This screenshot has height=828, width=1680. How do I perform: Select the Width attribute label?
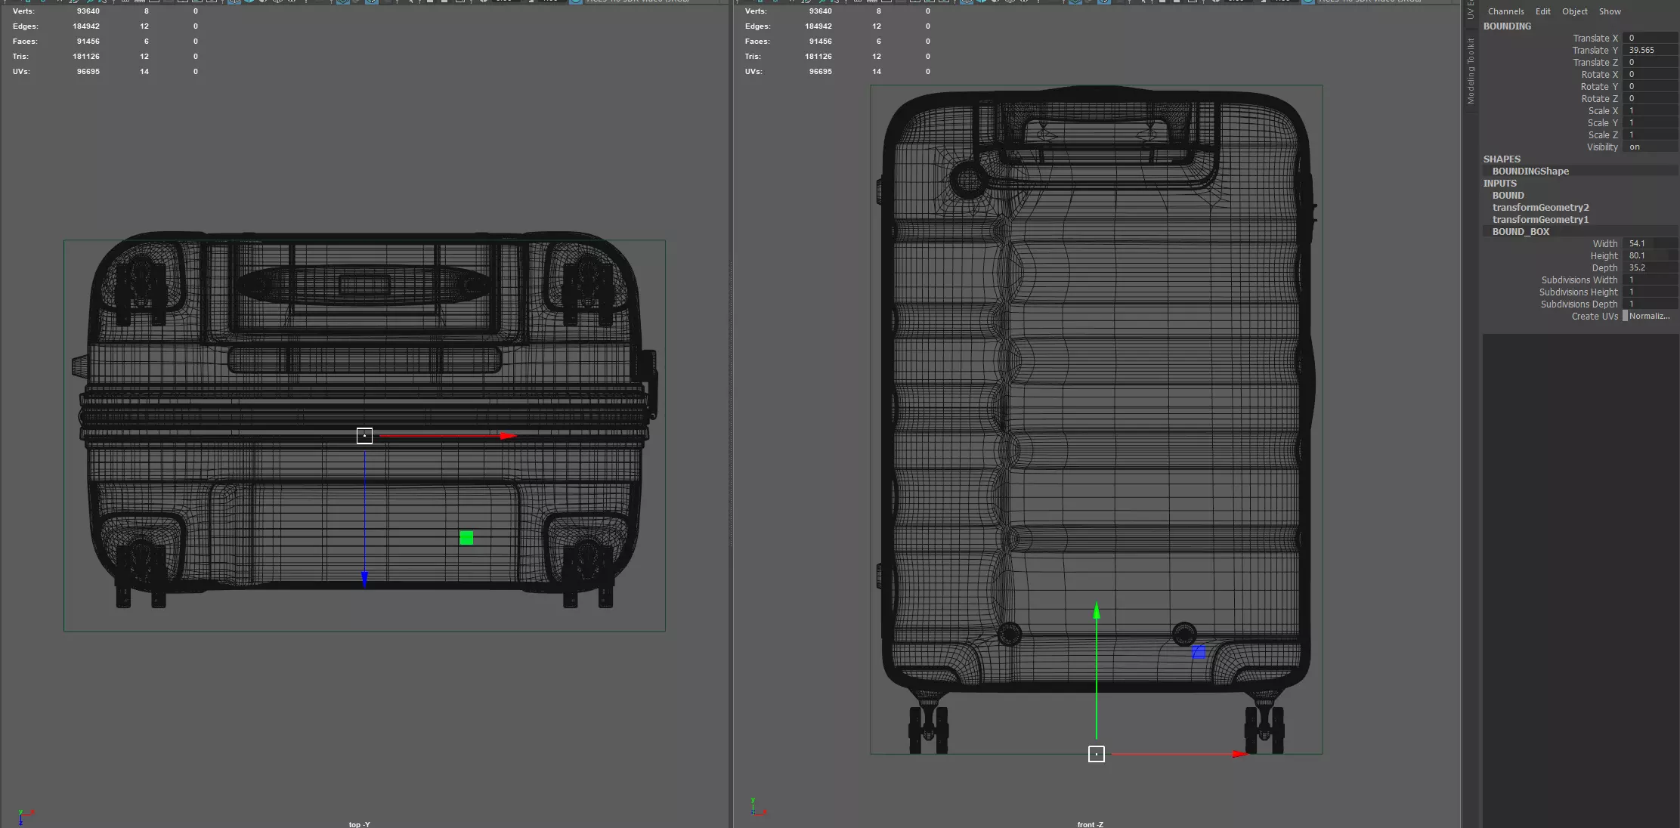pyautogui.click(x=1605, y=243)
